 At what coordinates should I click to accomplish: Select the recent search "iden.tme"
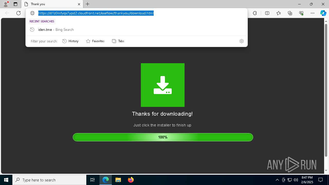click(x=136, y=30)
